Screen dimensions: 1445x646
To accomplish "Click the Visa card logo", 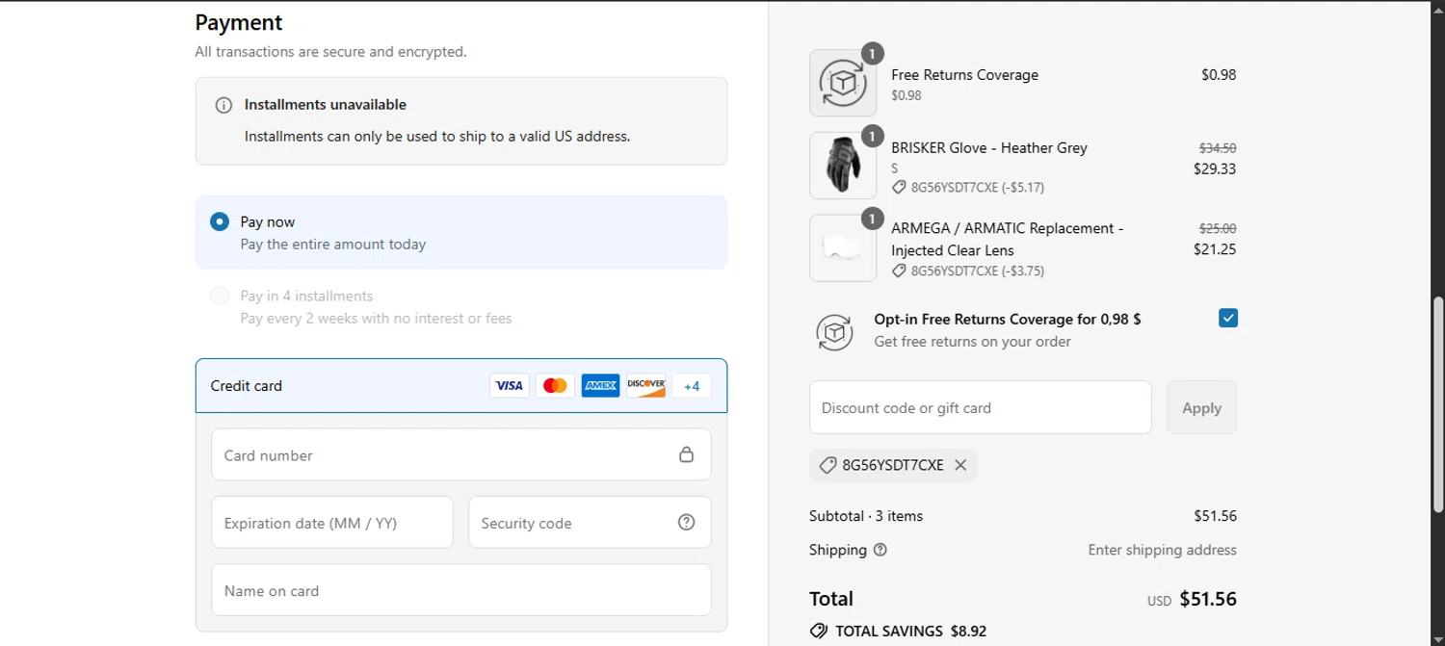I will (x=509, y=386).
